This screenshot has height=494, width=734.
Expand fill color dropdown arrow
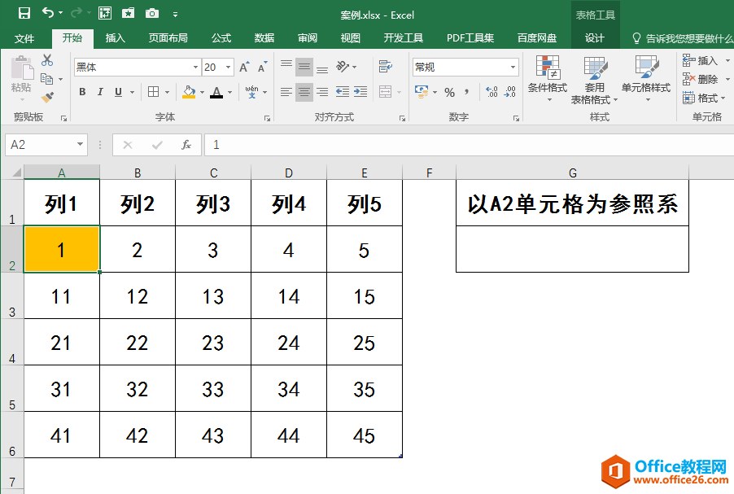202,92
